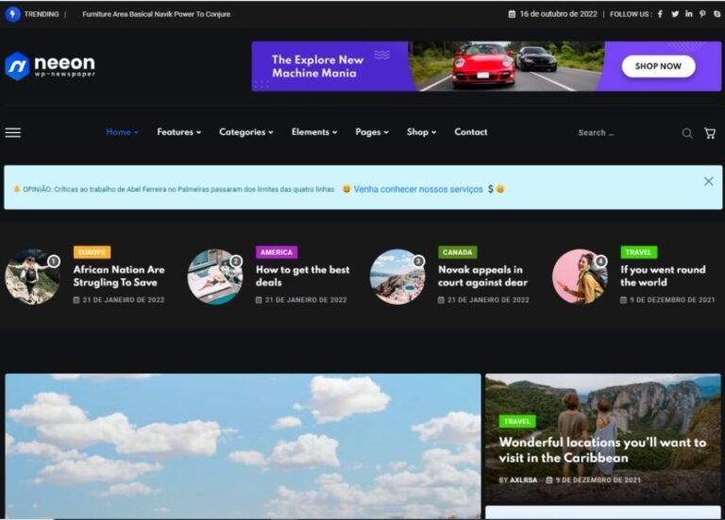Open the shopping cart icon
725x520 pixels.
[710, 133]
